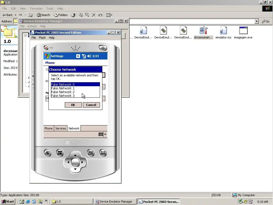Screen dimensions: 273x205
Task: Click the D-pad center action button
Action: pyautogui.click(x=75, y=162)
